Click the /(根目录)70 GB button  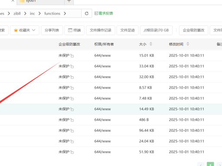pos(156,30)
